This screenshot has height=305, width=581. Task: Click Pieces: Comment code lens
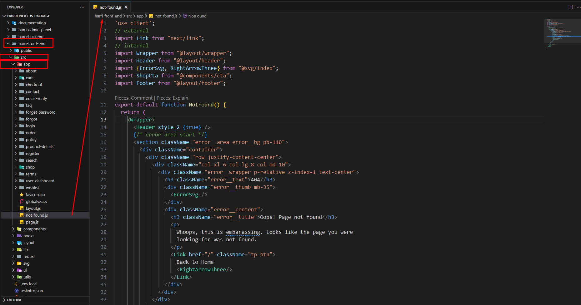pyautogui.click(x=133, y=98)
